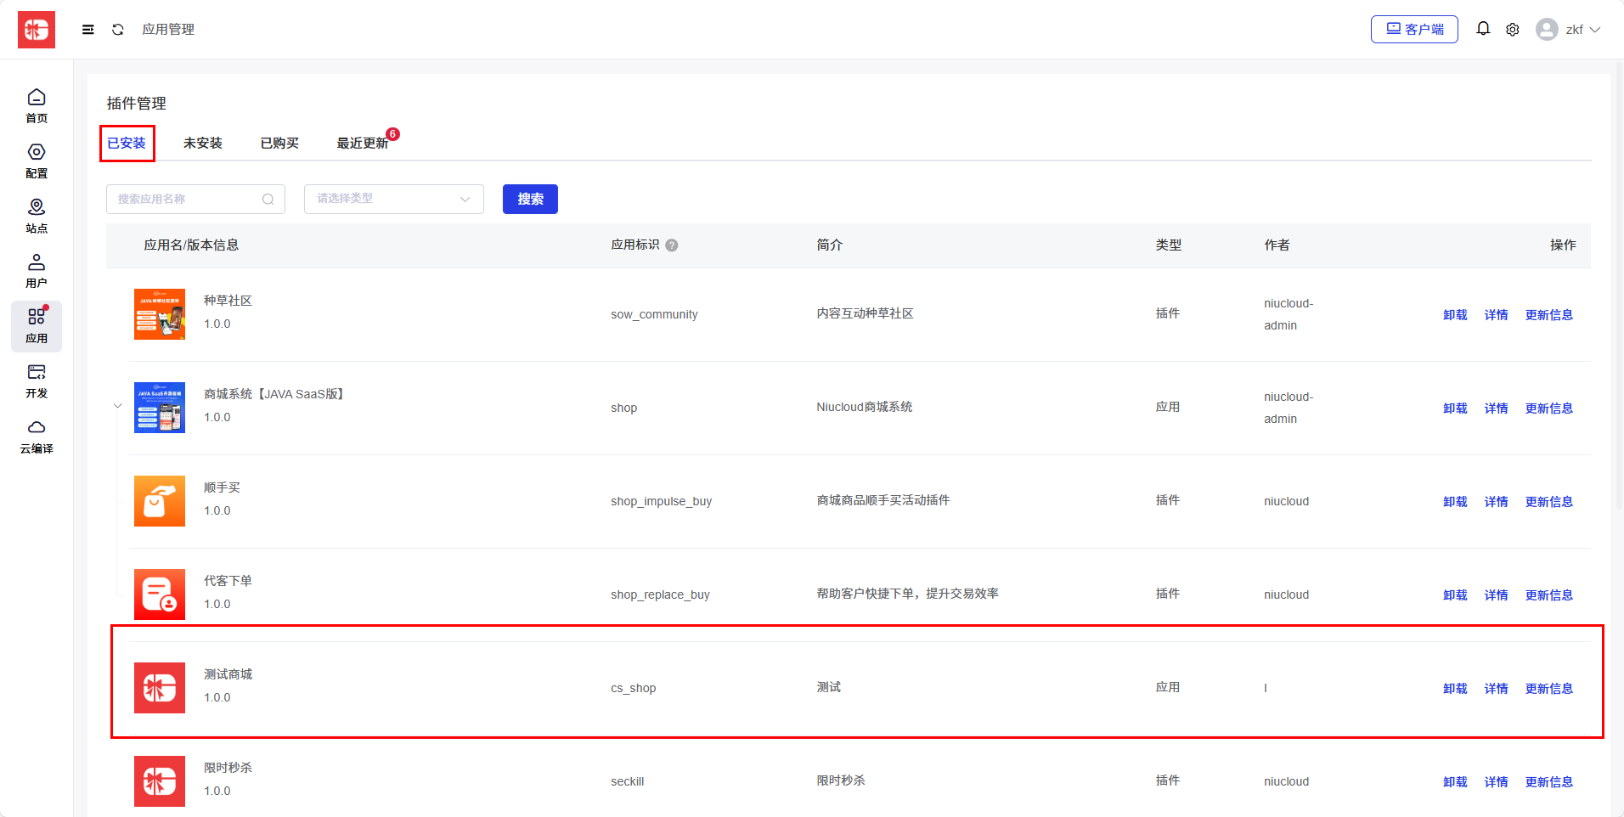The image size is (1624, 817).
Task: Click the notification bell icon
Action: pyautogui.click(x=1482, y=29)
